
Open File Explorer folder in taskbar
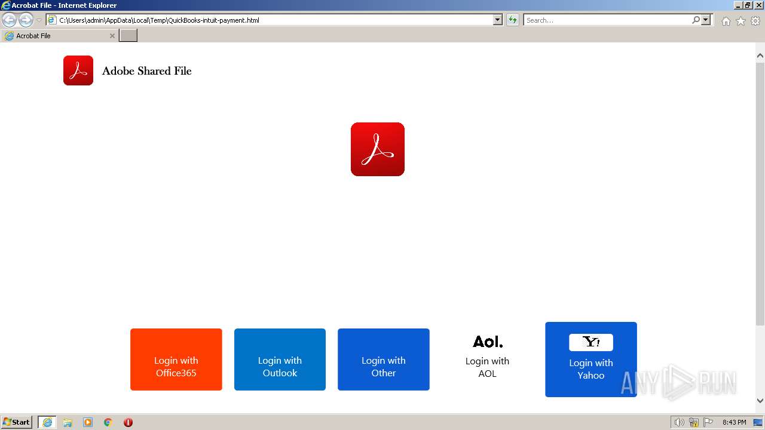tap(68, 422)
